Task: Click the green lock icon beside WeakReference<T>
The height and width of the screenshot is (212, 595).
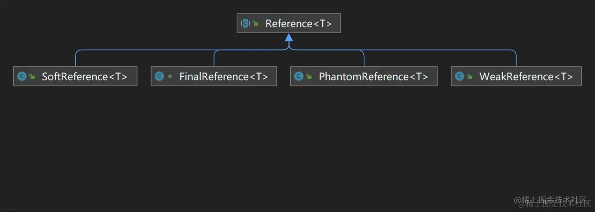Action: point(470,77)
